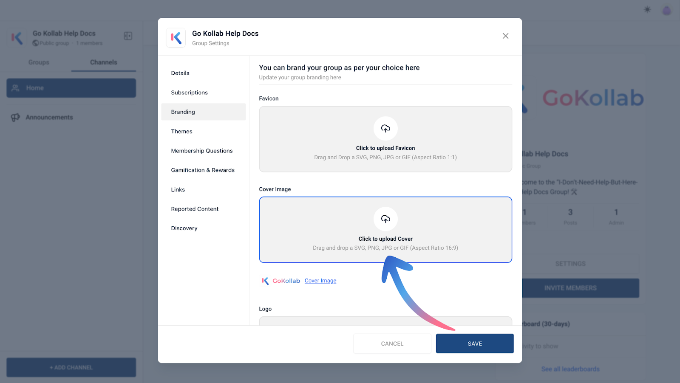Click the + ADD CHANNEL button

(71, 367)
